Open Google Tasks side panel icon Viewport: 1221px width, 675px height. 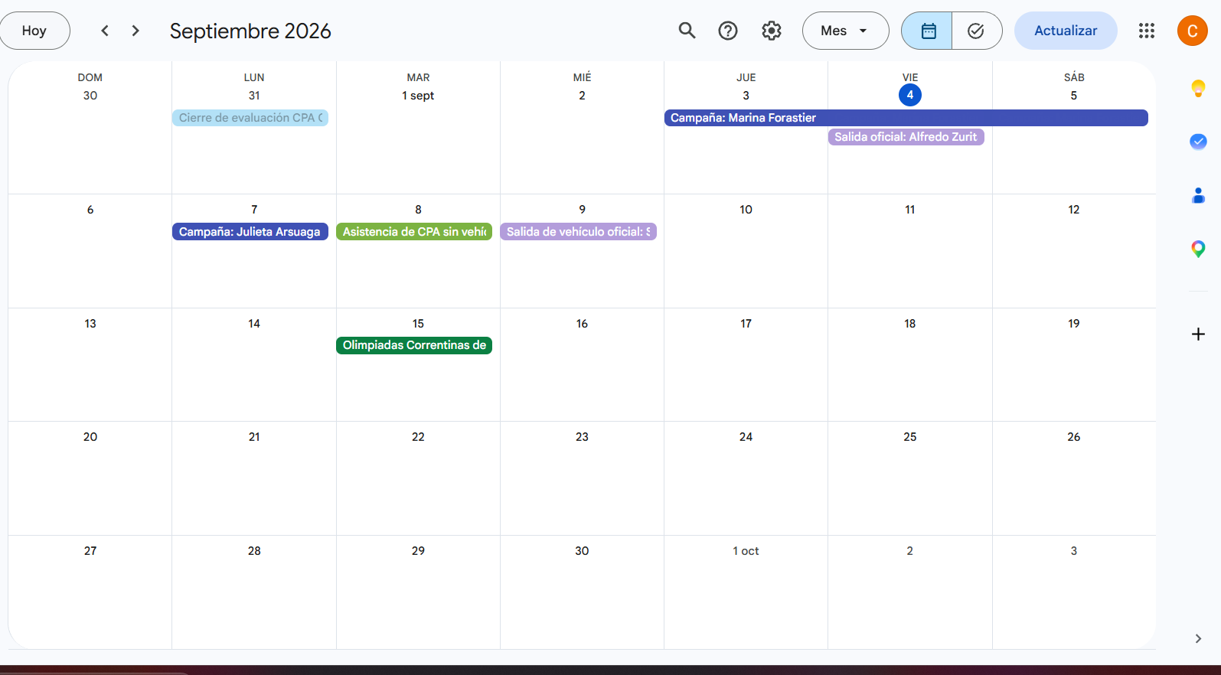pyautogui.click(x=1199, y=142)
